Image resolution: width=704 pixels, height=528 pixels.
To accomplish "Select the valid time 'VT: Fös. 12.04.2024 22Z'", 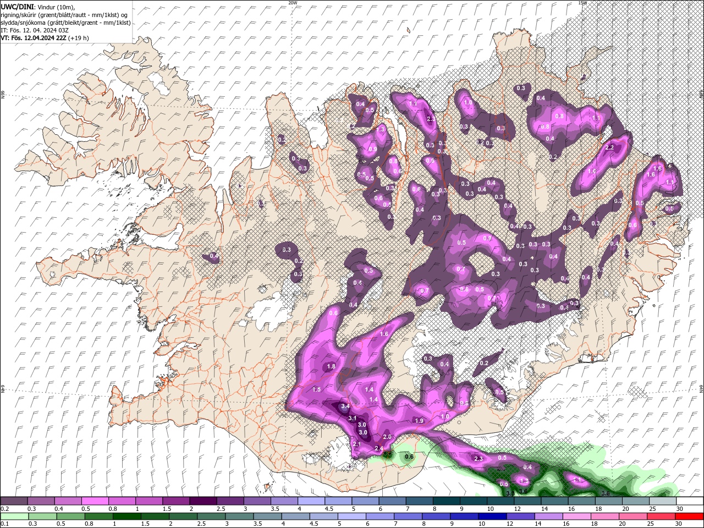I will [x=33, y=38].
